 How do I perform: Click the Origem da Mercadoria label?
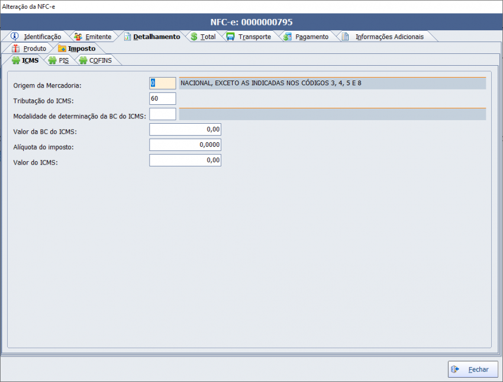point(47,85)
